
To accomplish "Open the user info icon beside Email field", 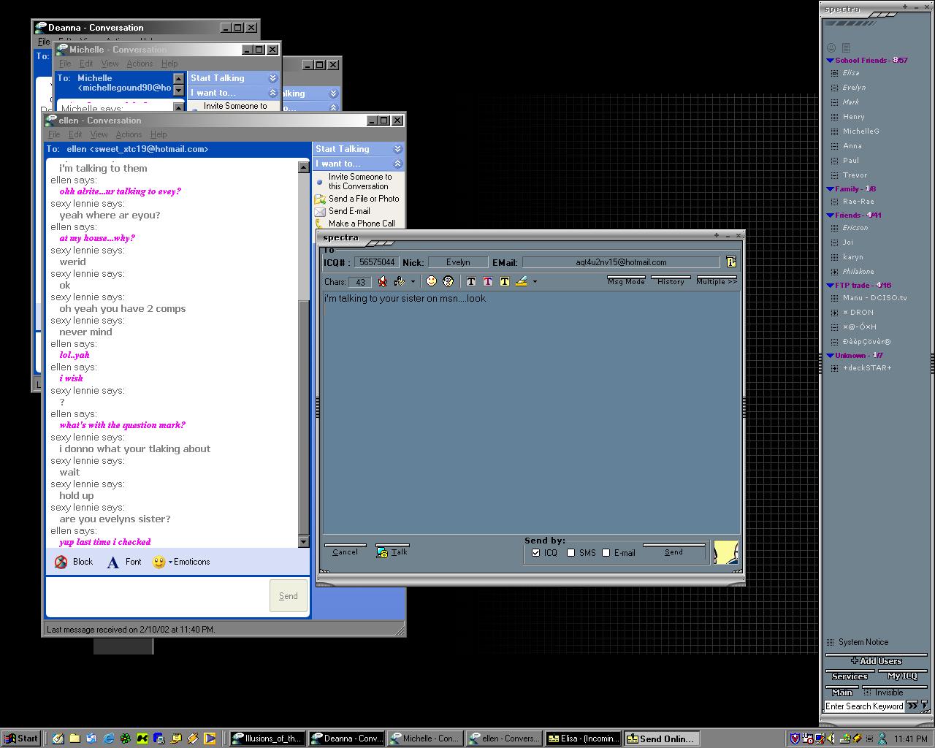I will tap(730, 262).
